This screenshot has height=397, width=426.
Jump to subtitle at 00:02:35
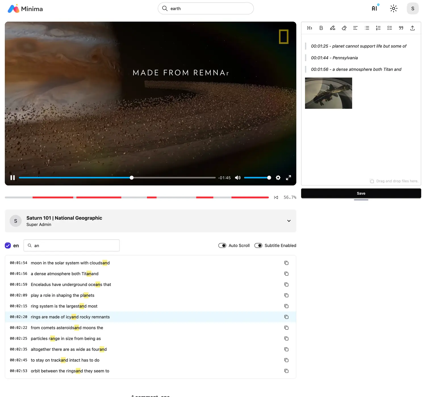click(18, 349)
